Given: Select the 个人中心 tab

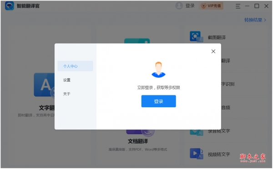Looking at the screenshot, I should click(75, 66).
